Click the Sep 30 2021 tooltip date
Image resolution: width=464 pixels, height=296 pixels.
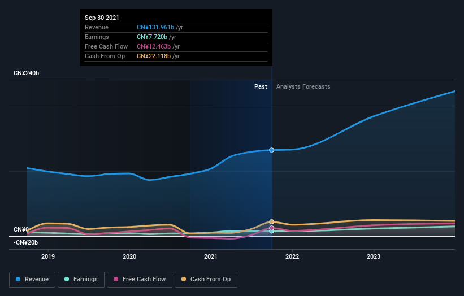pos(102,18)
